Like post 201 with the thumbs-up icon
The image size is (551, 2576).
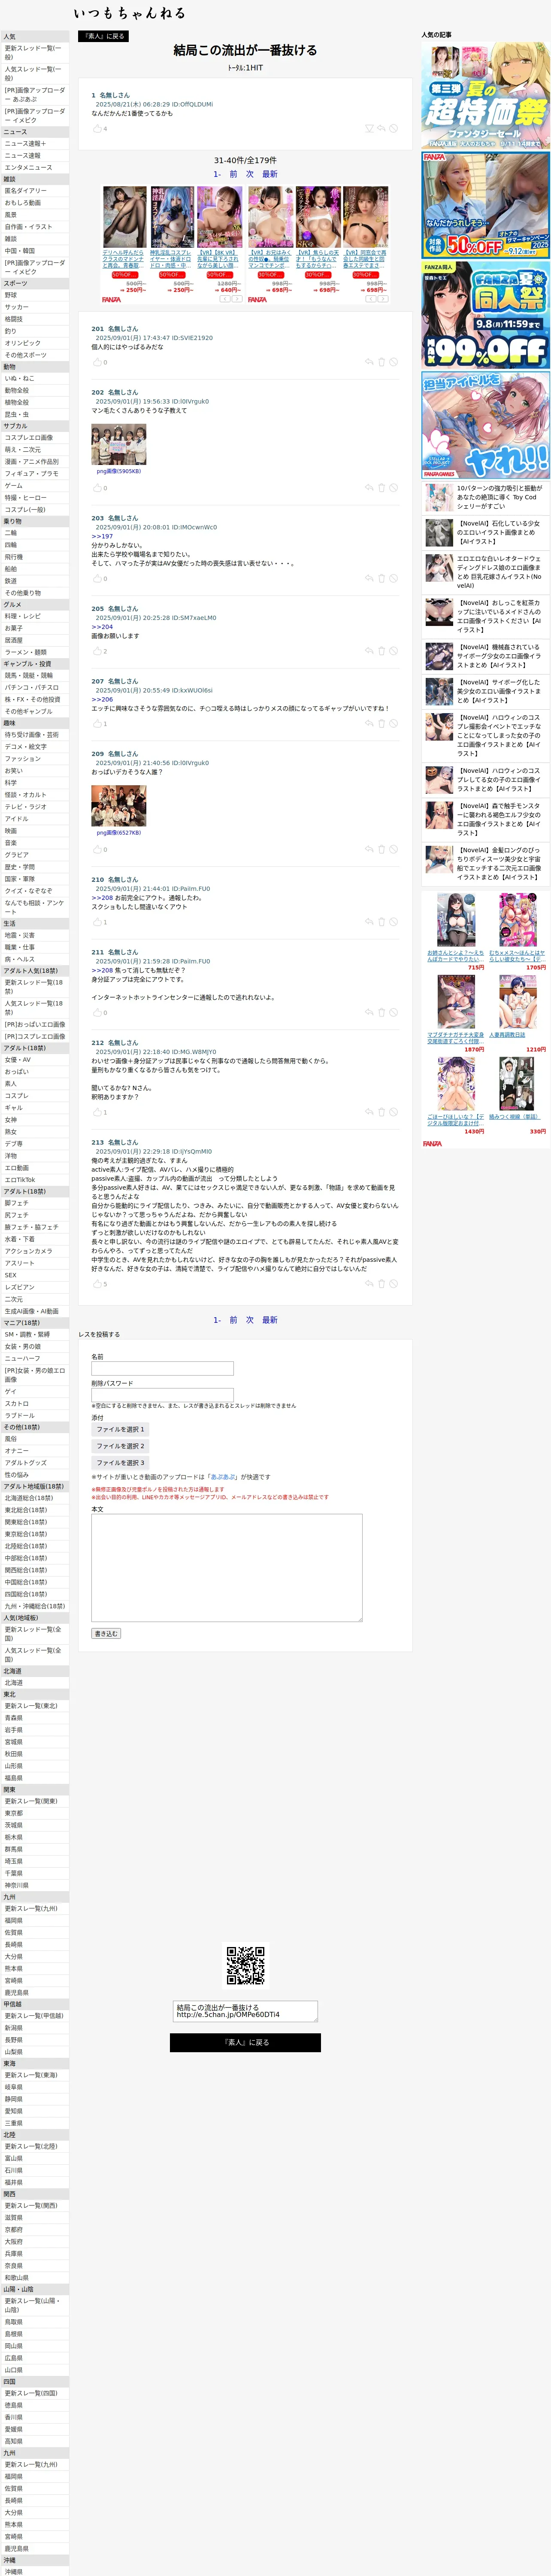pyautogui.click(x=97, y=362)
